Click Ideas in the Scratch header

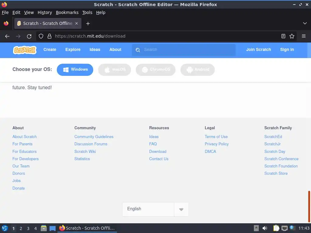tap(95, 49)
